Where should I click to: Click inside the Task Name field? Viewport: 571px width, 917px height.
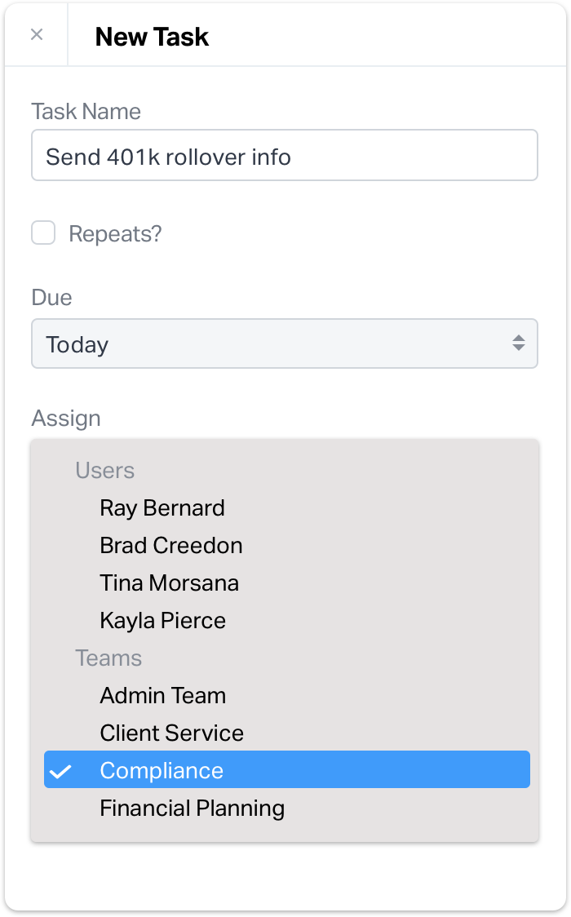pos(285,155)
